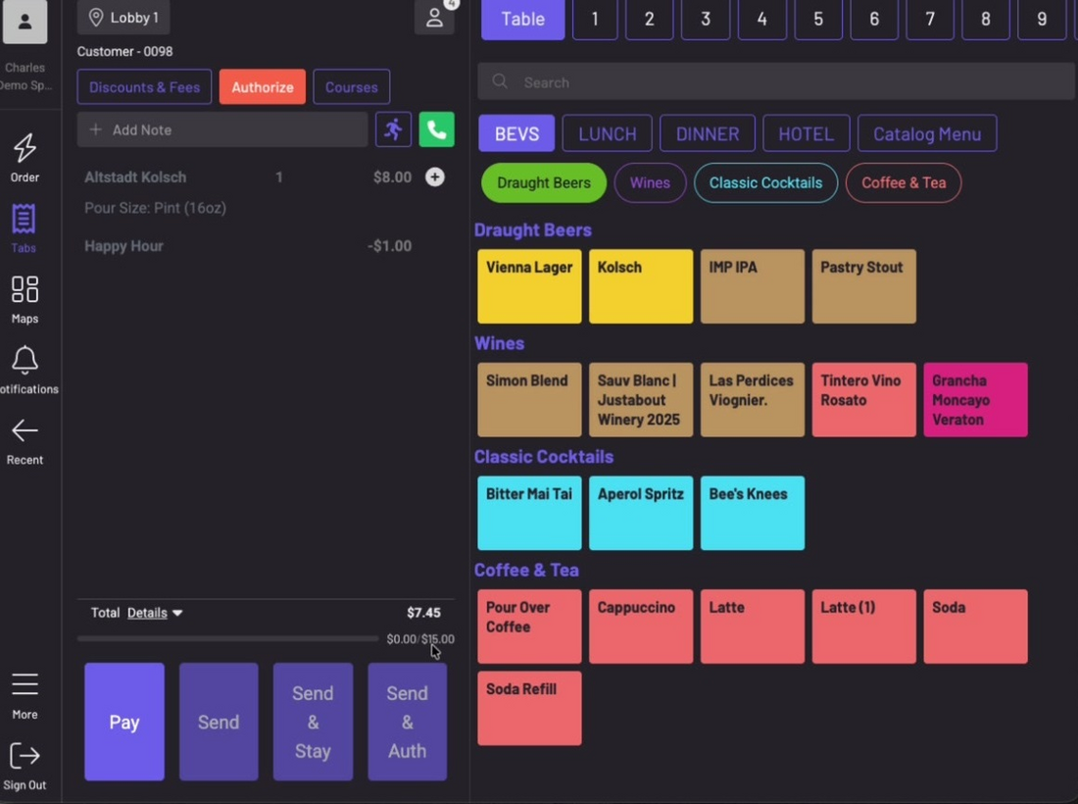Click the running person takeout icon
The height and width of the screenshot is (804, 1078).
pyautogui.click(x=393, y=129)
